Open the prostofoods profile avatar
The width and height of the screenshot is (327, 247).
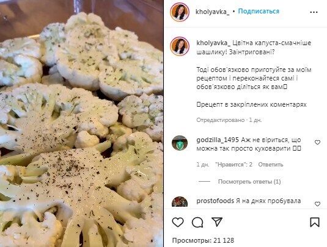point(180,201)
